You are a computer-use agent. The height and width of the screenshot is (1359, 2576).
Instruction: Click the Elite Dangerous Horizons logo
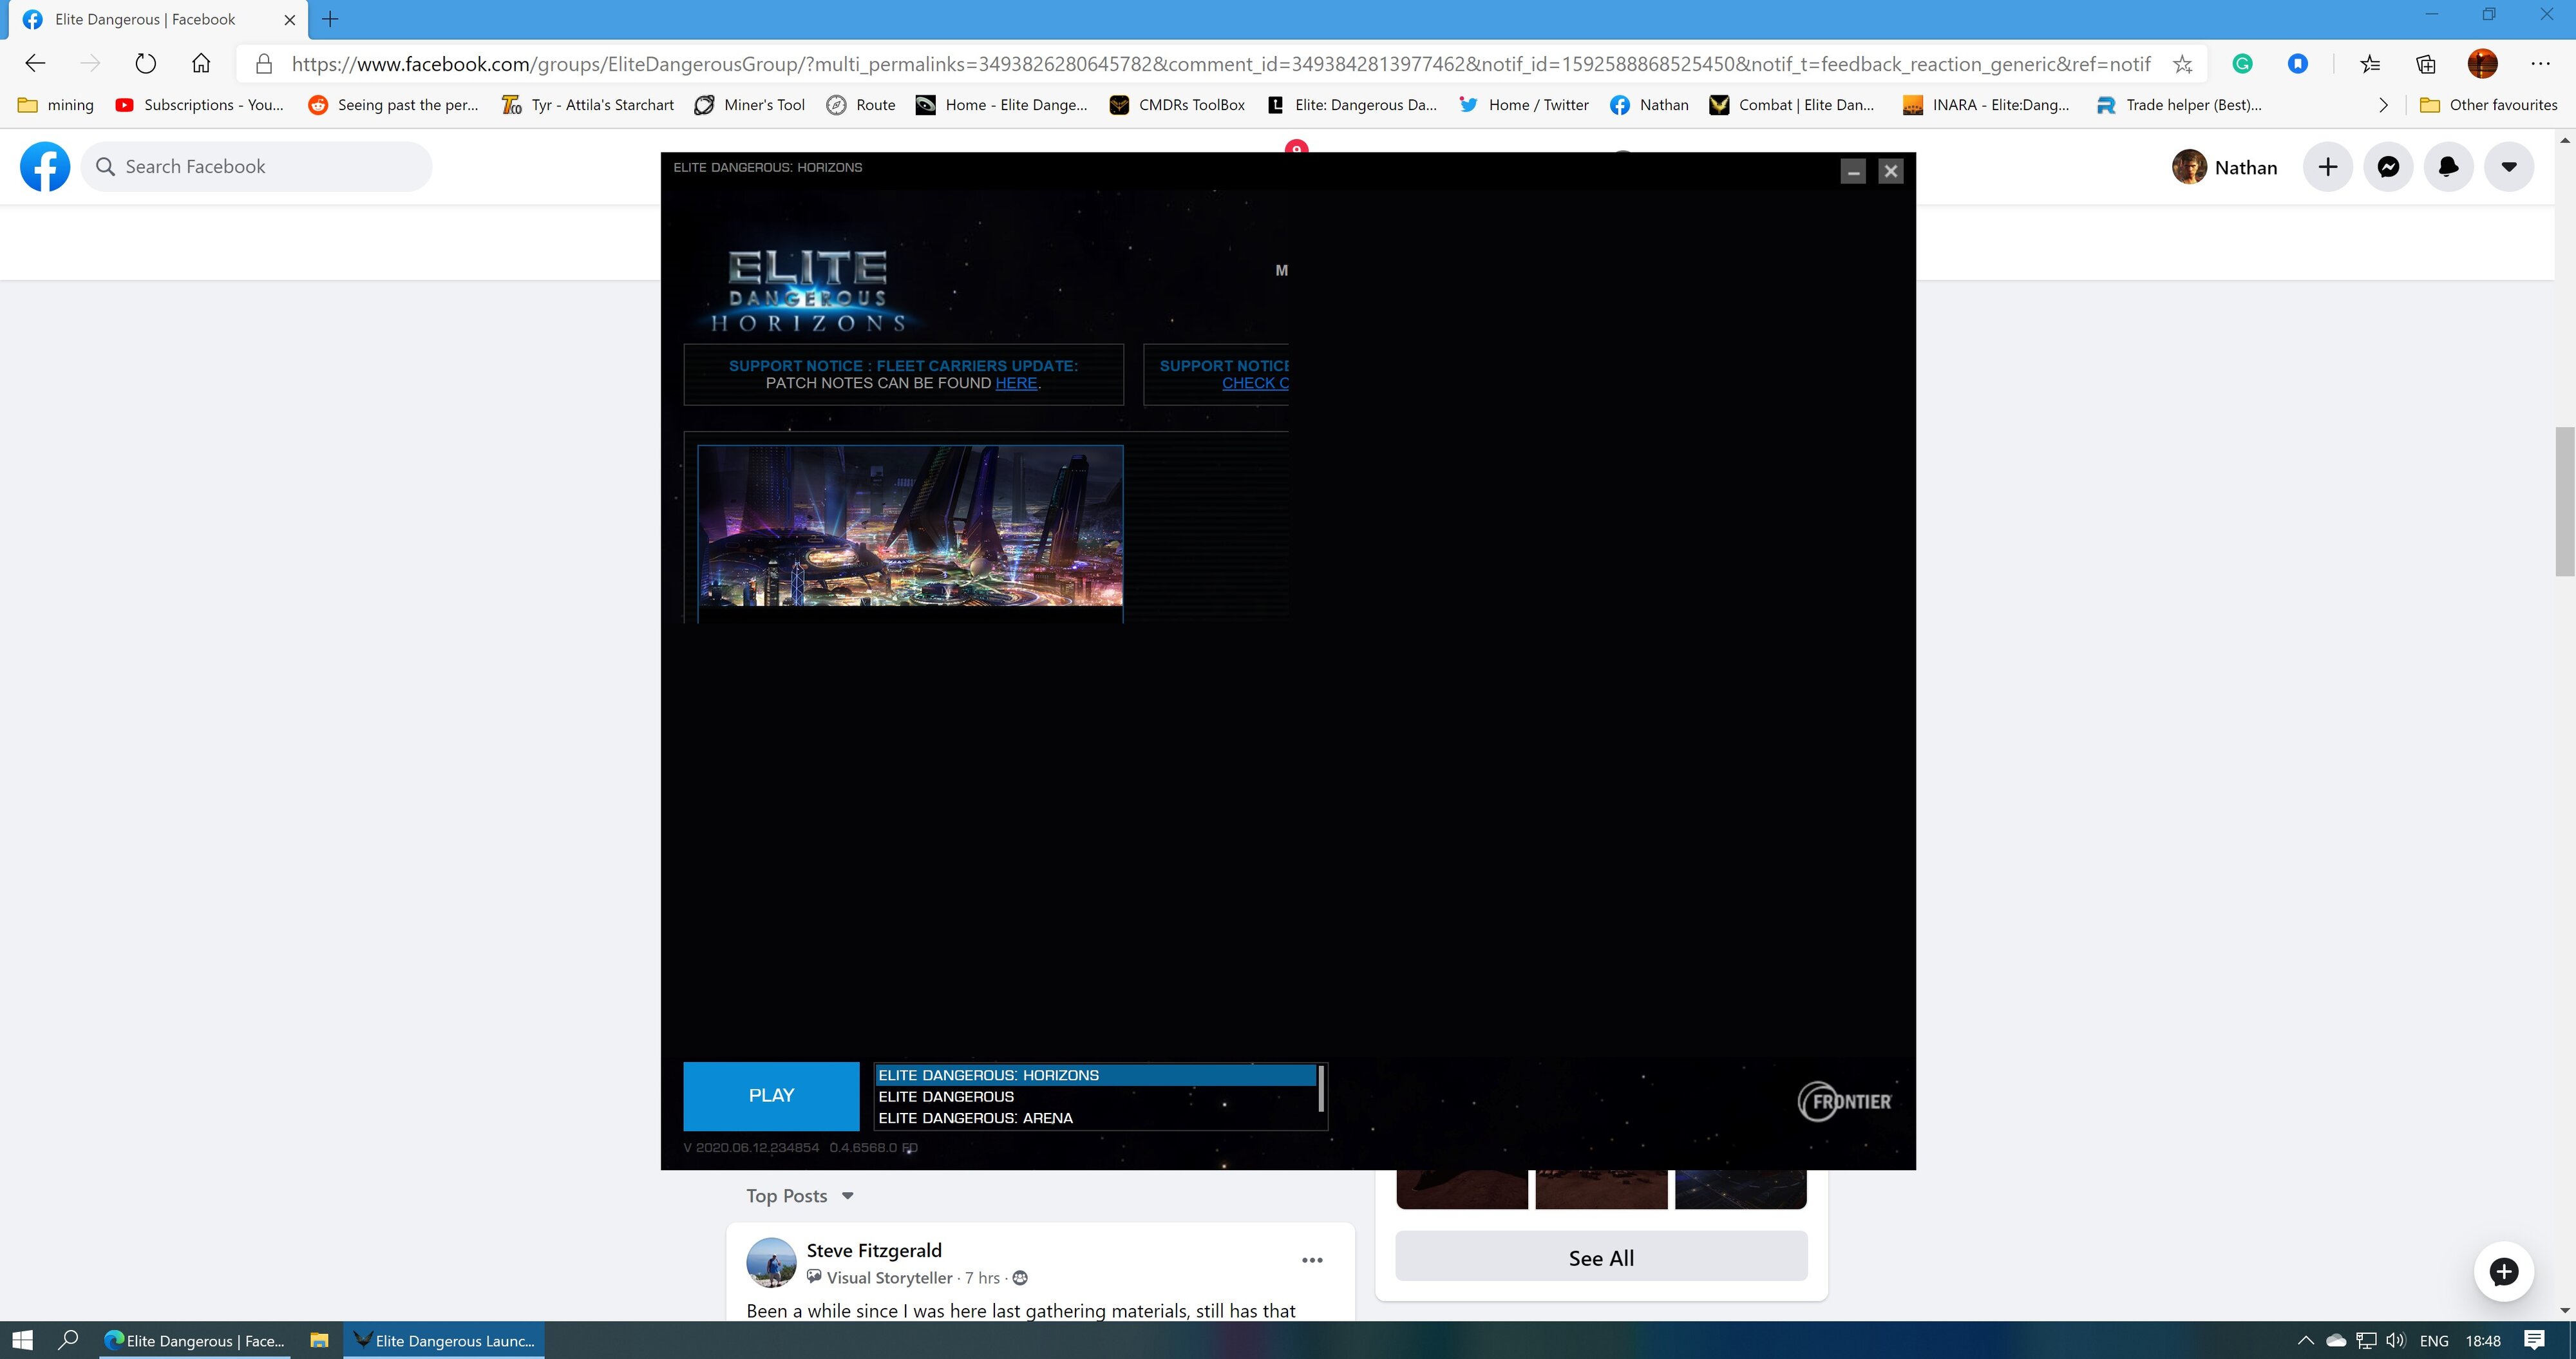coord(808,290)
